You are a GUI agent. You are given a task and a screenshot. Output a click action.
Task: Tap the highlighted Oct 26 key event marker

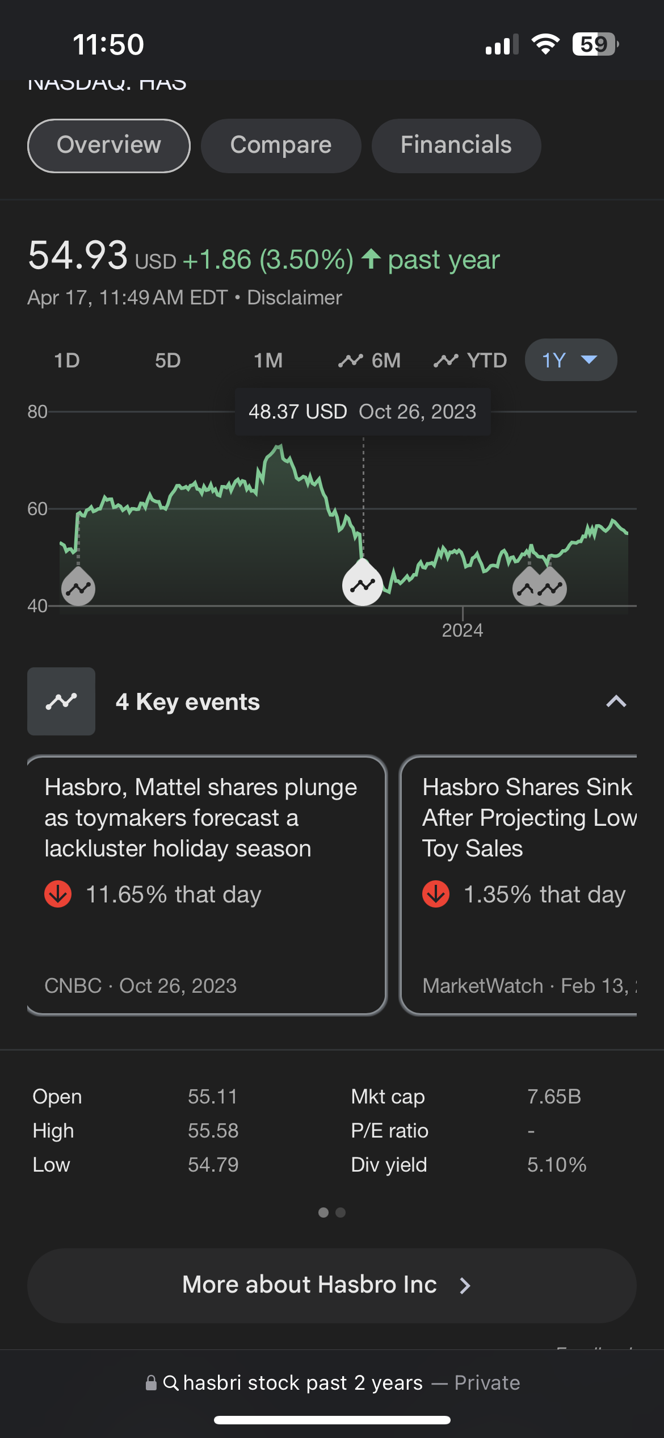(x=363, y=584)
